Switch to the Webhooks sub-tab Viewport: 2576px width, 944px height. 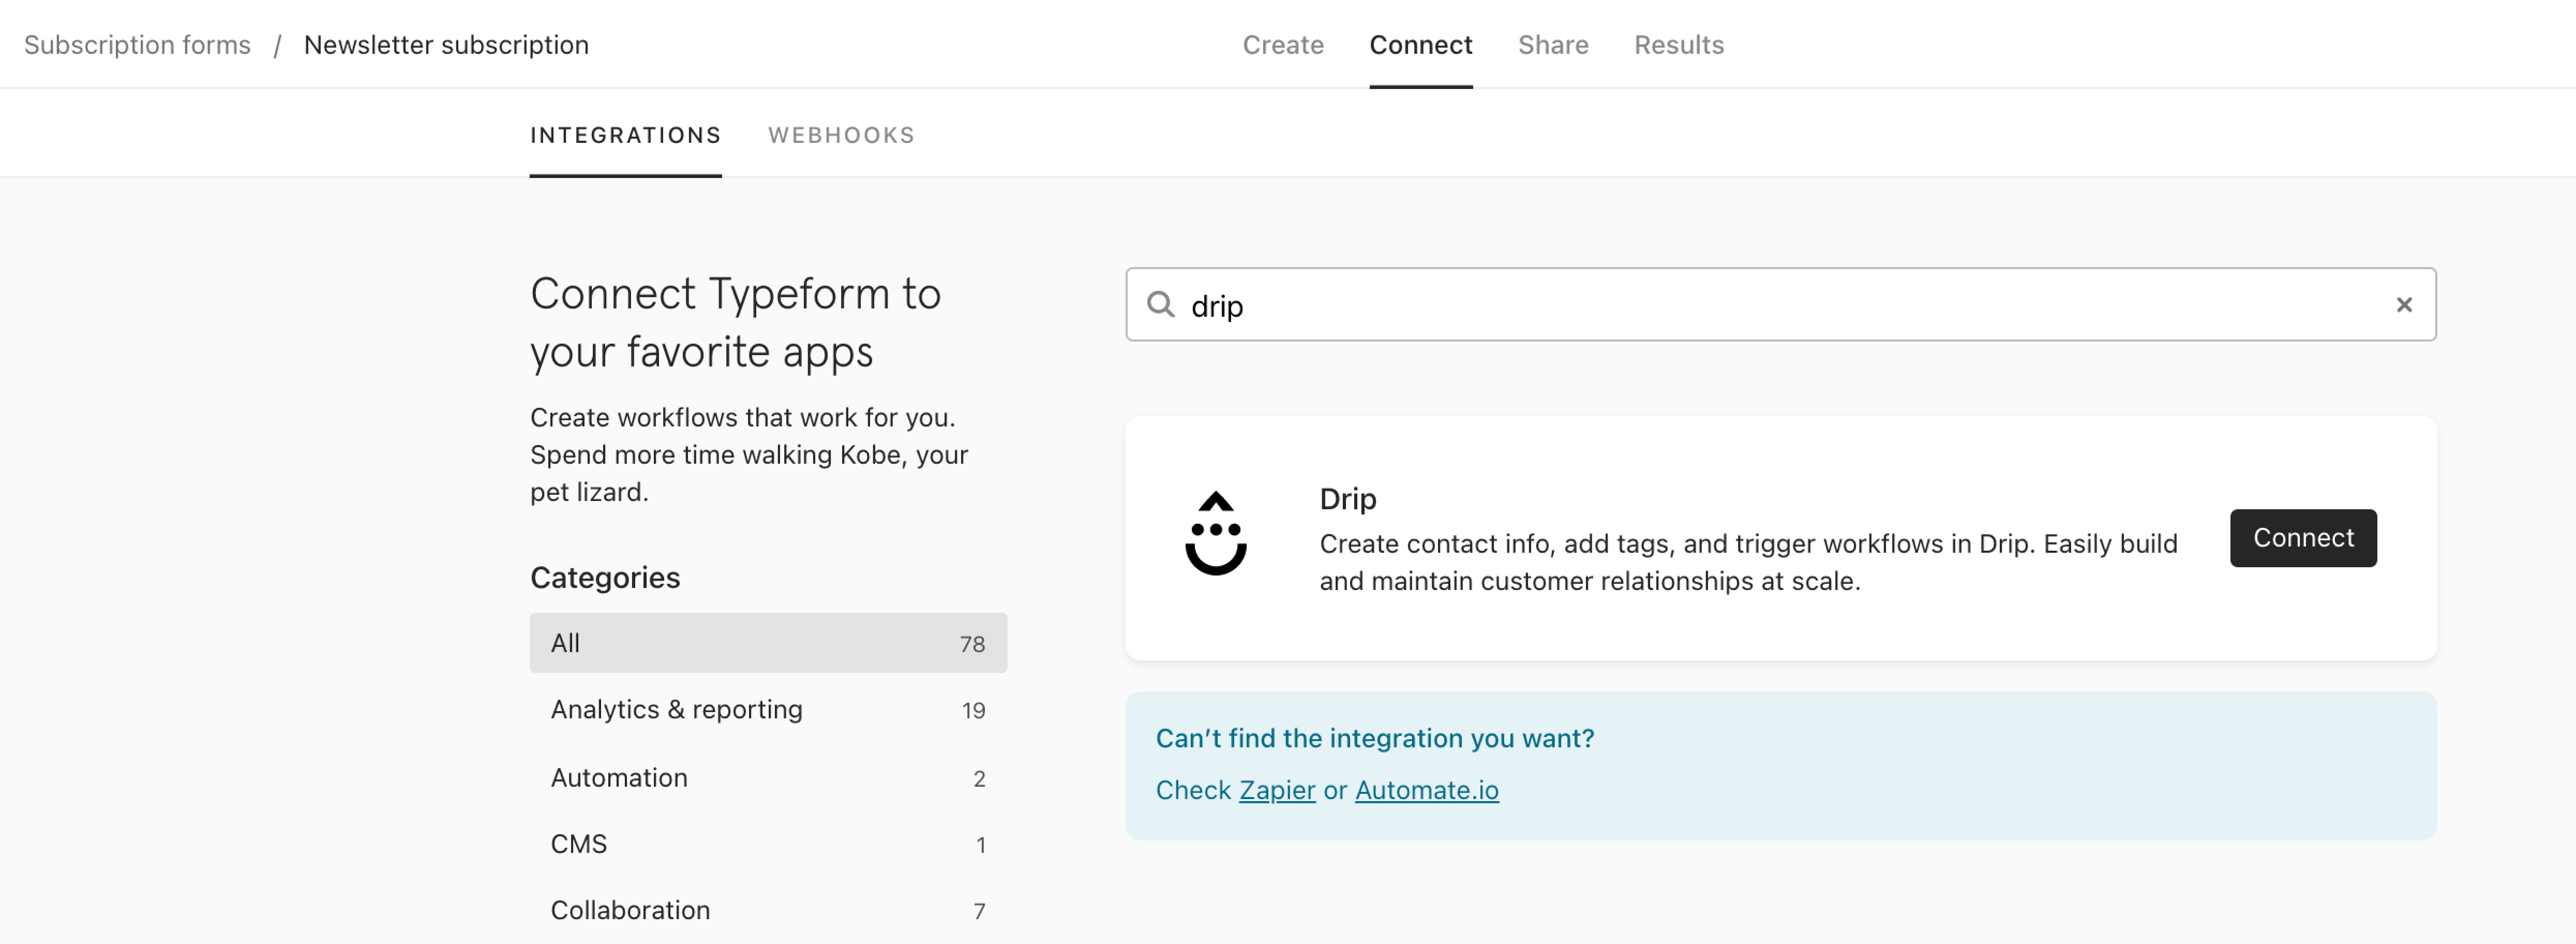841,136
